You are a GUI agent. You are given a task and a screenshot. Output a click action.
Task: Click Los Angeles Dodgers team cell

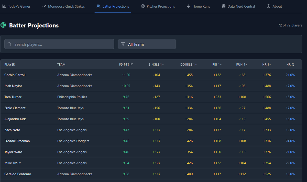point(73,141)
